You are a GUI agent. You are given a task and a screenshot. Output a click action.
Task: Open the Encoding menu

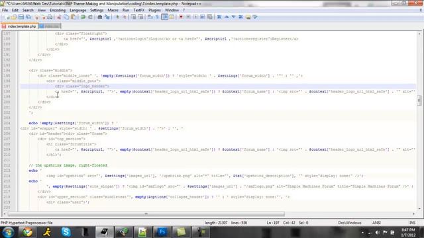point(58,11)
